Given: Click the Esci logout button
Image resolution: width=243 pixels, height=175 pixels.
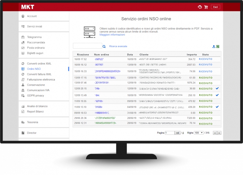Looking at the screenshot, I should coord(215,7).
